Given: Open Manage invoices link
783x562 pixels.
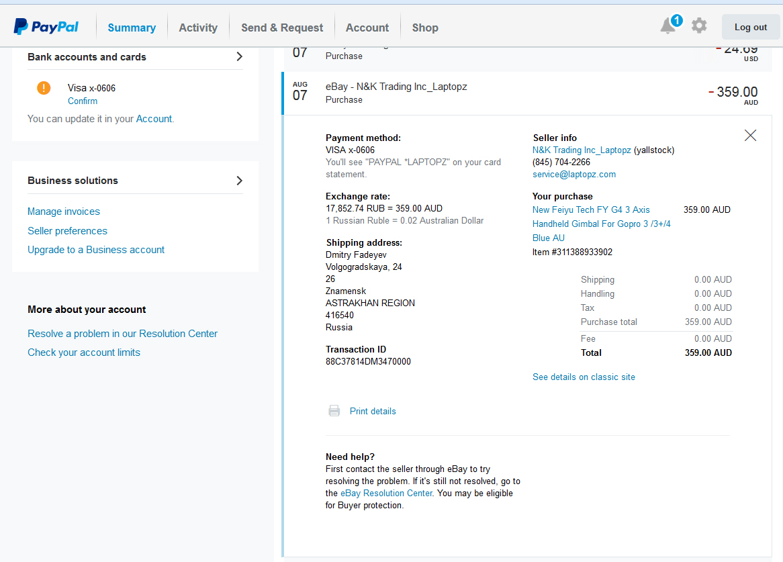Looking at the screenshot, I should [x=64, y=212].
